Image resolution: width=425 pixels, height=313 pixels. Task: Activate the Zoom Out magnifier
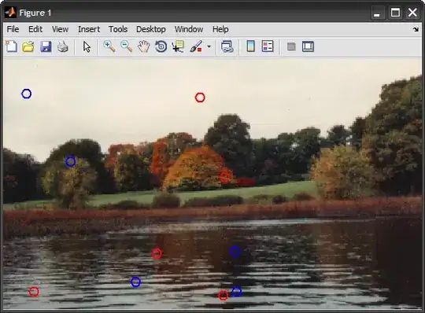(x=126, y=46)
